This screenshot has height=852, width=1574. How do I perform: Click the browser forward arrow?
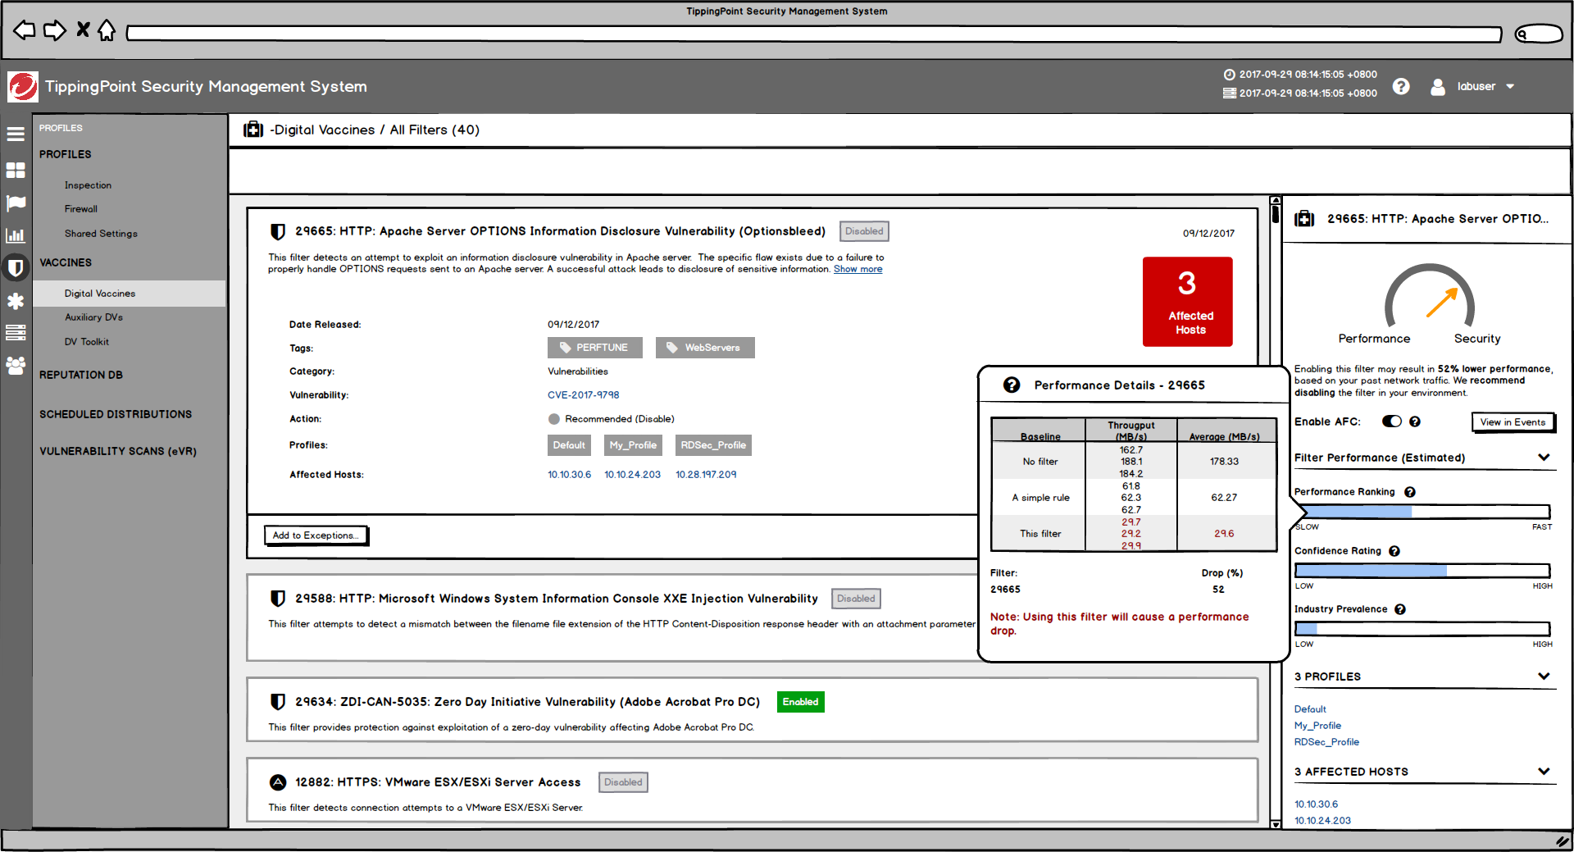click(55, 31)
